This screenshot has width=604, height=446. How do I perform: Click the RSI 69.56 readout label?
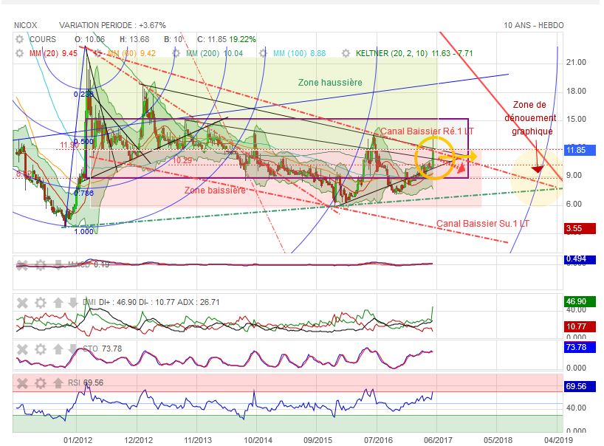pos(86,382)
